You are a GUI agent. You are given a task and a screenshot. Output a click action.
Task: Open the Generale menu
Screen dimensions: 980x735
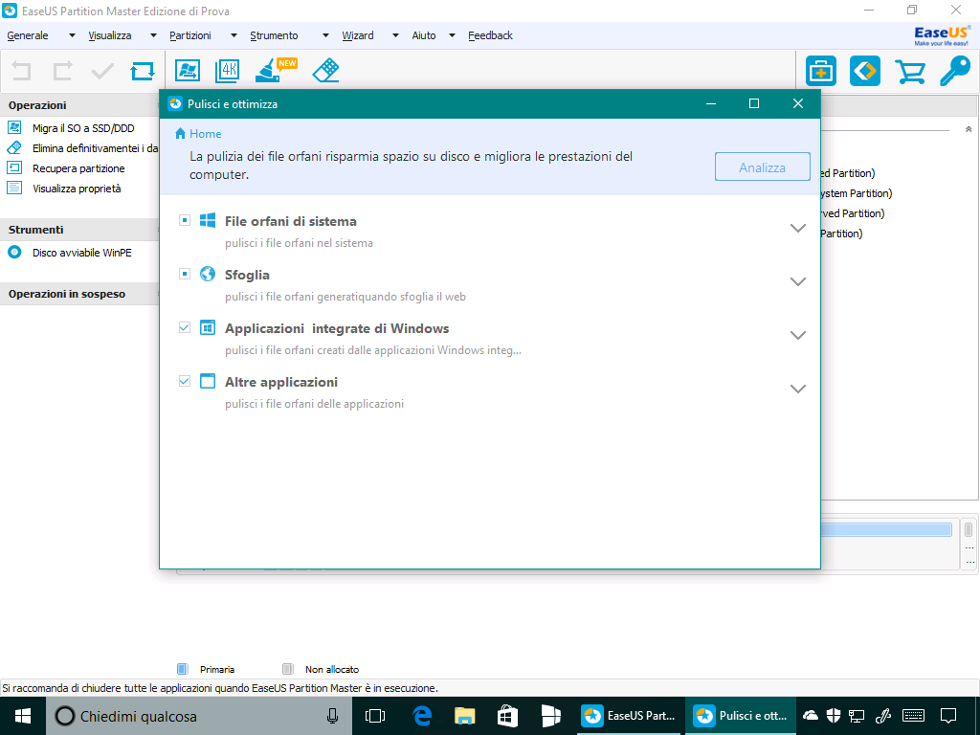click(28, 35)
